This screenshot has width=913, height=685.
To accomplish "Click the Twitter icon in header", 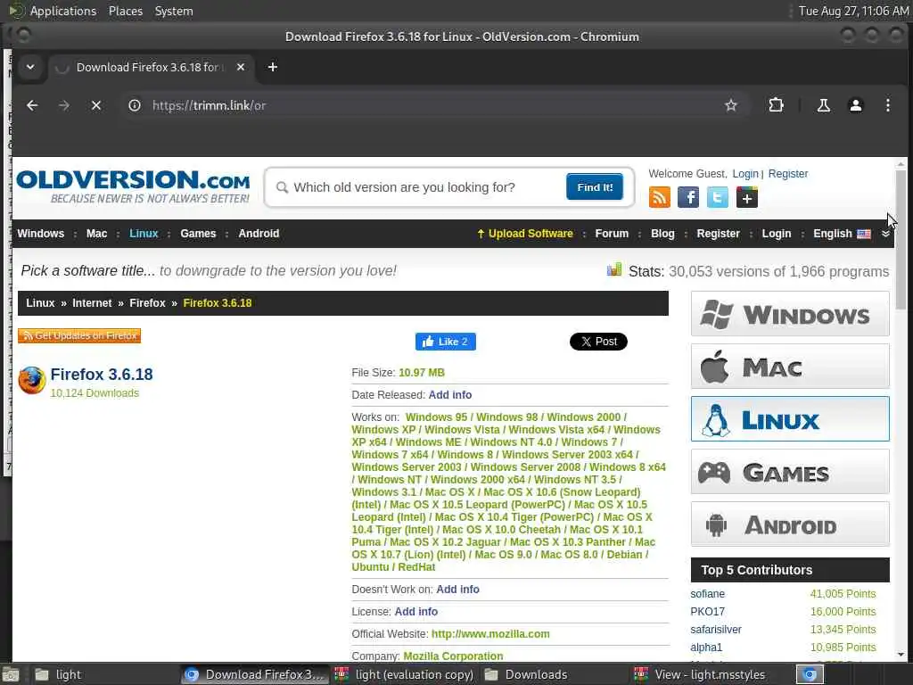I will 718,197.
